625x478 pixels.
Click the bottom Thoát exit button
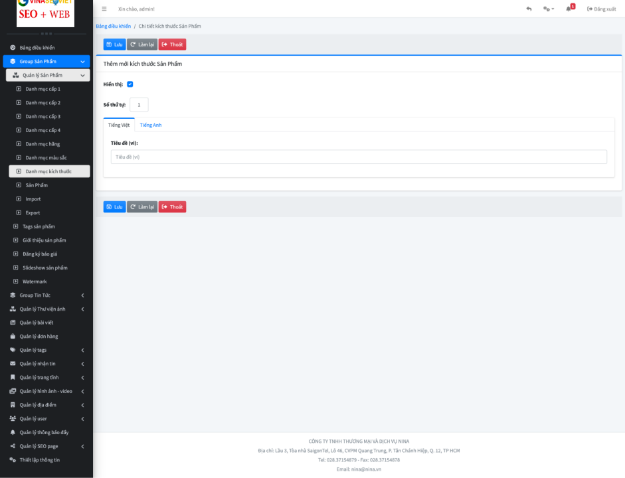(x=172, y=207)
